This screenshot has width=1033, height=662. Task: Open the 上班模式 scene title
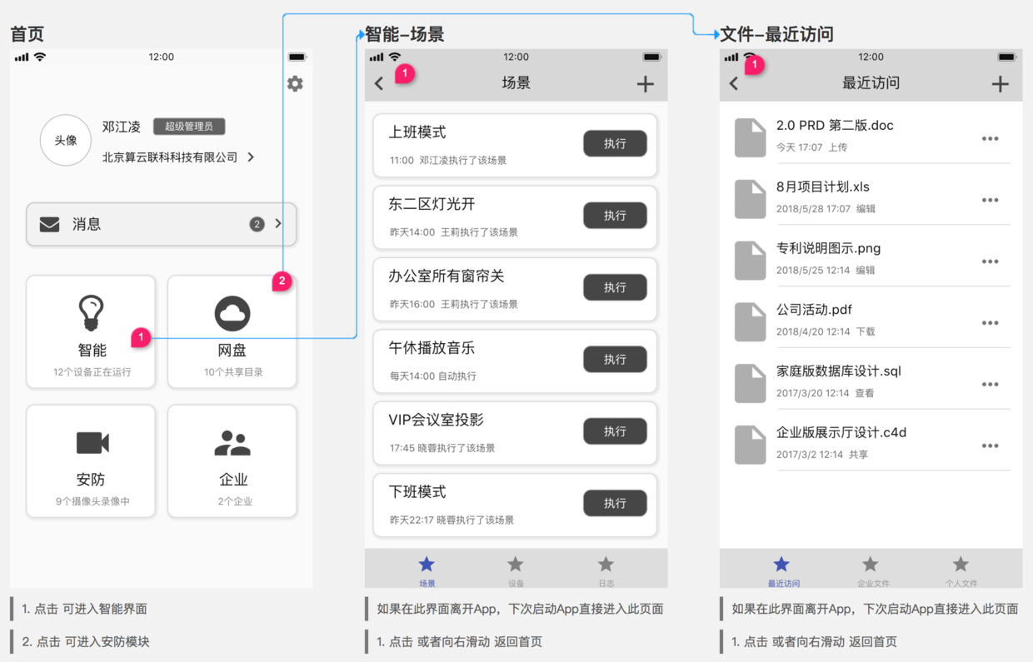point(417,132)
